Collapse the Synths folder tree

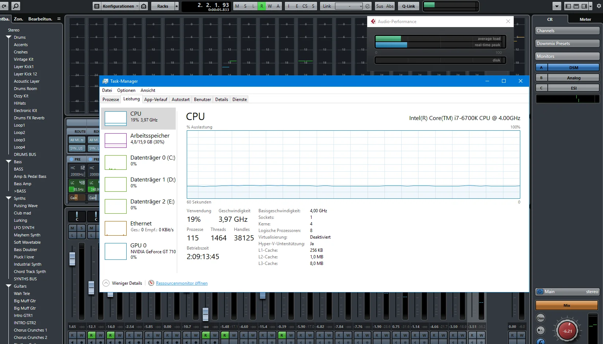click(8, 198)
